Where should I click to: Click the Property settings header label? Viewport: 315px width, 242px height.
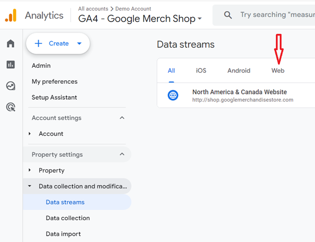pos(57,154)
